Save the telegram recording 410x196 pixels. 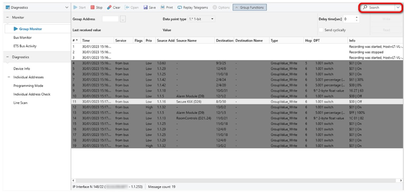(150, 8)
